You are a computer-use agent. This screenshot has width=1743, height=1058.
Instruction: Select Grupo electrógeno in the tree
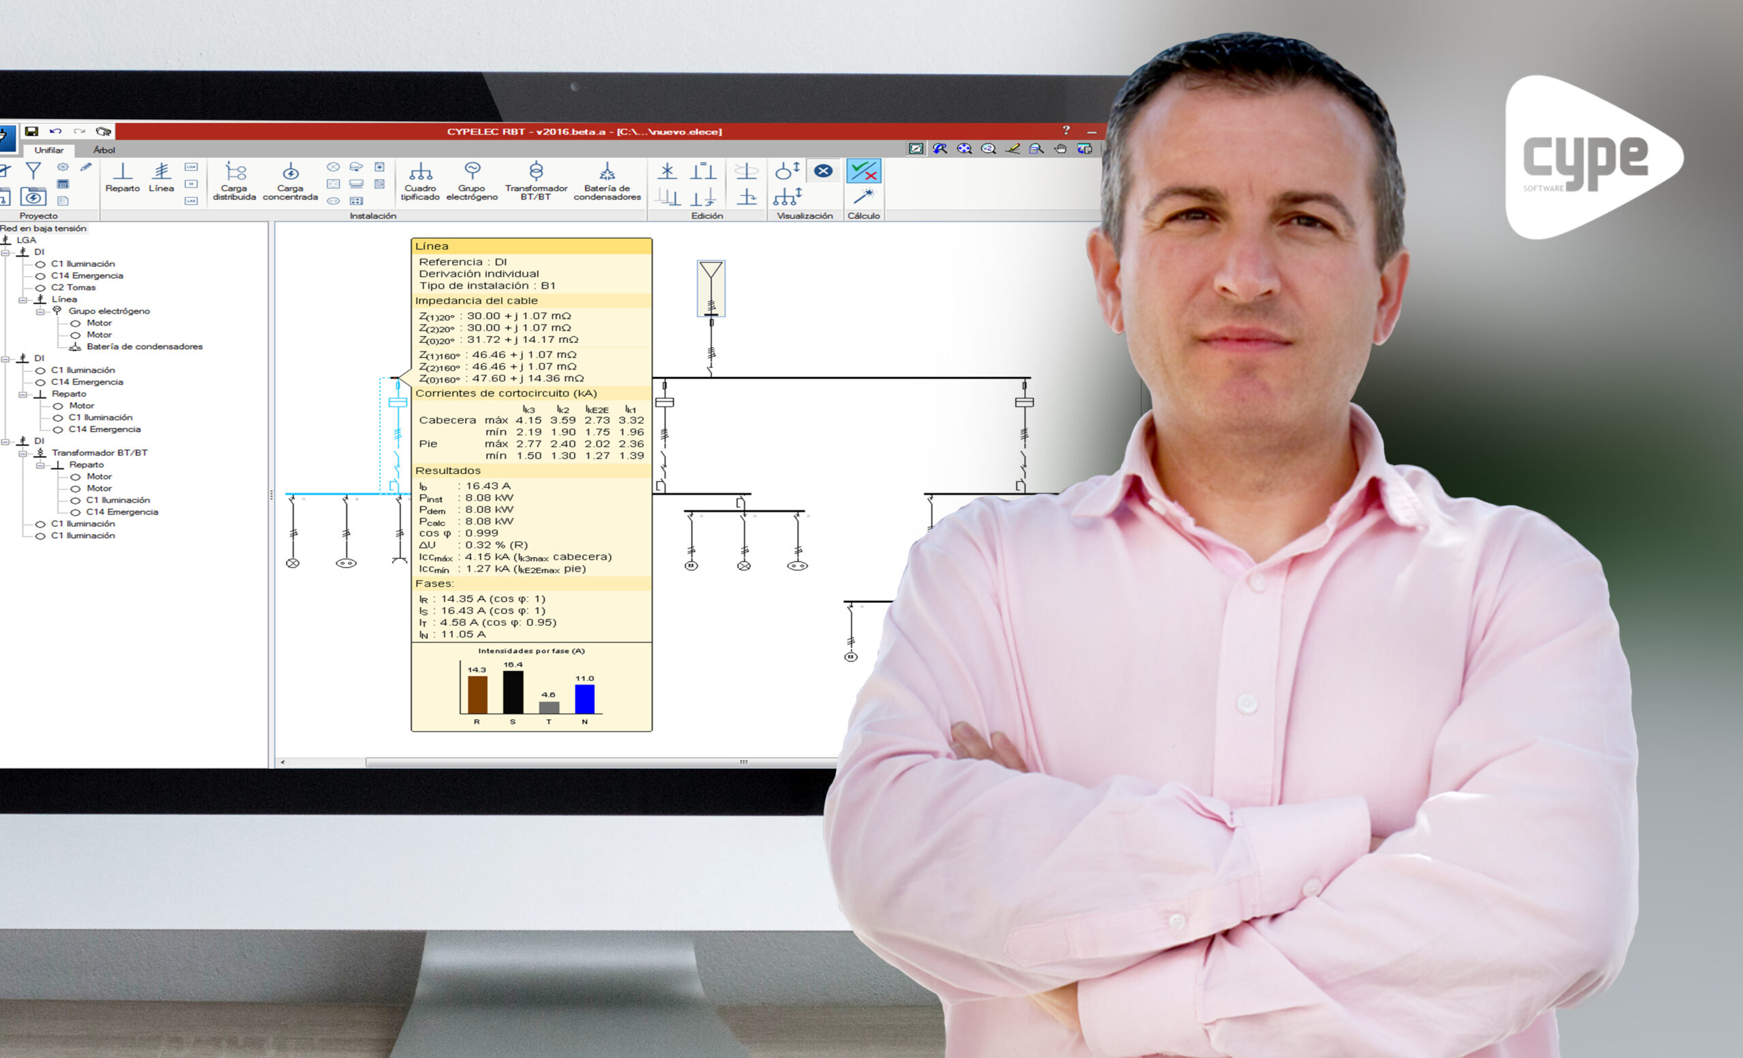(109, 311)
